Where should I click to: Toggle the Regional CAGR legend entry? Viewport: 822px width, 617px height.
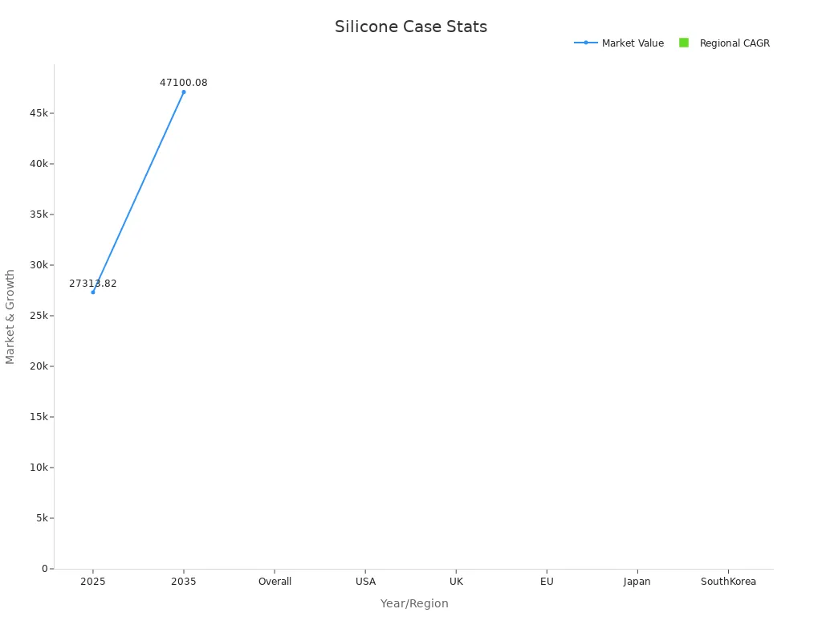[724, 43]
